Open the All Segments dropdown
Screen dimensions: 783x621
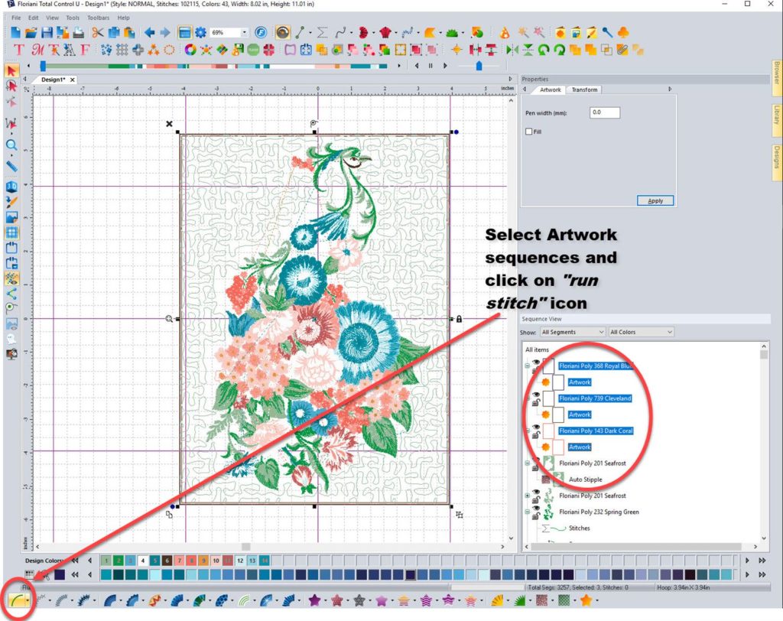(573, 332)
